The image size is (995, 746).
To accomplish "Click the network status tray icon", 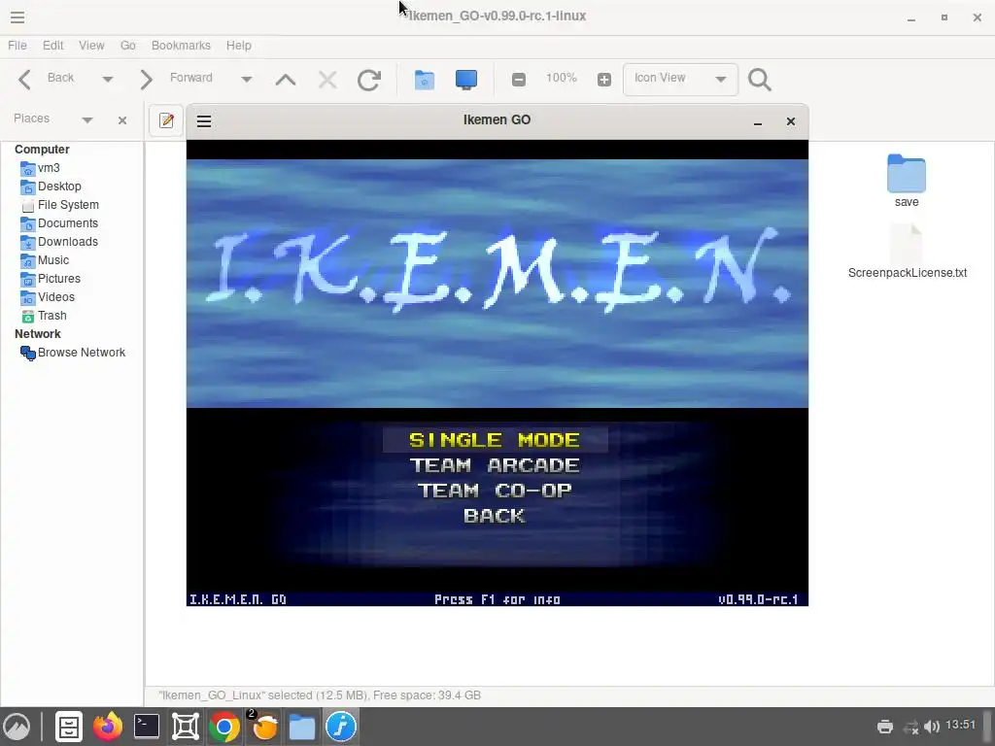I will pos(911,727).
